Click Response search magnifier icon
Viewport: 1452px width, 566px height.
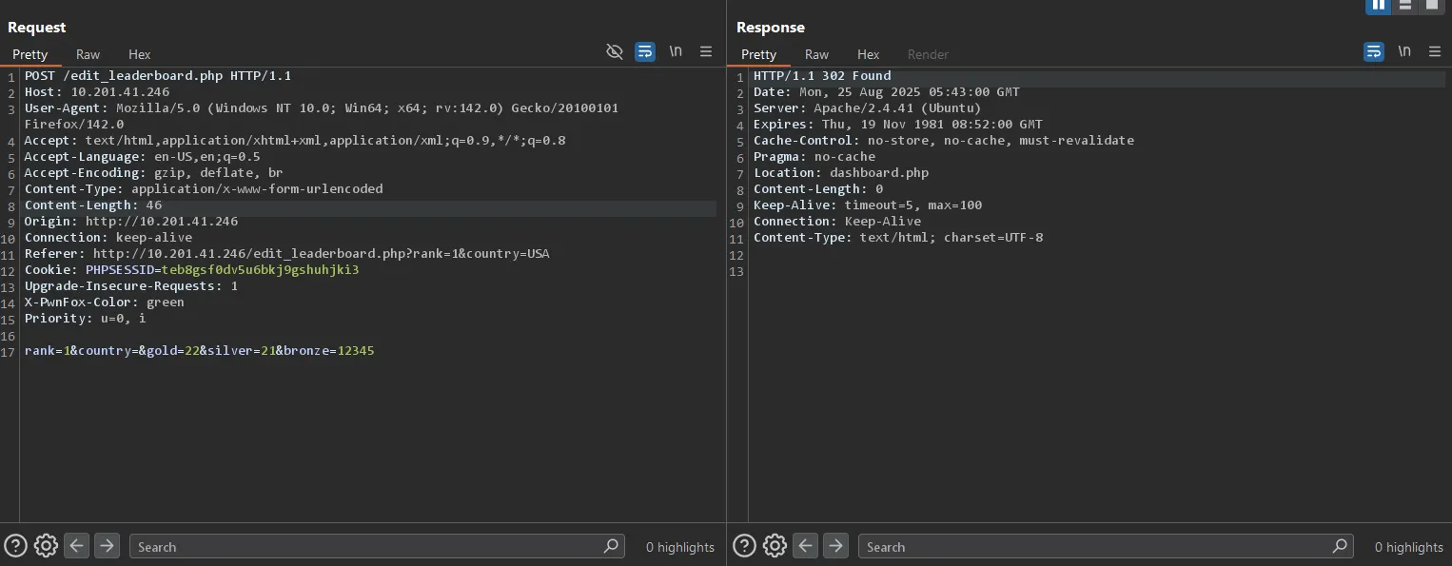click(x=1340, y=545)
